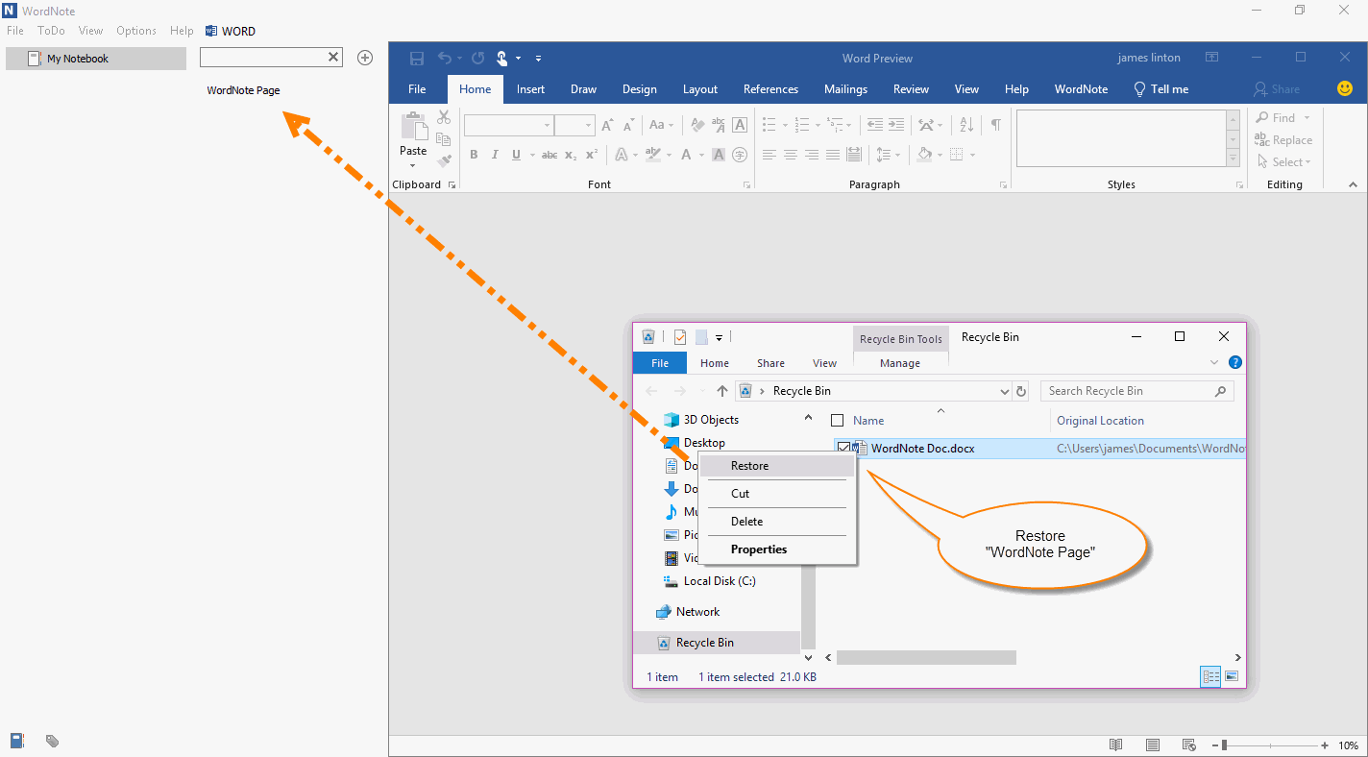
Task: Click the Copy icon in the Clipboard group
Action: [444, 139]
